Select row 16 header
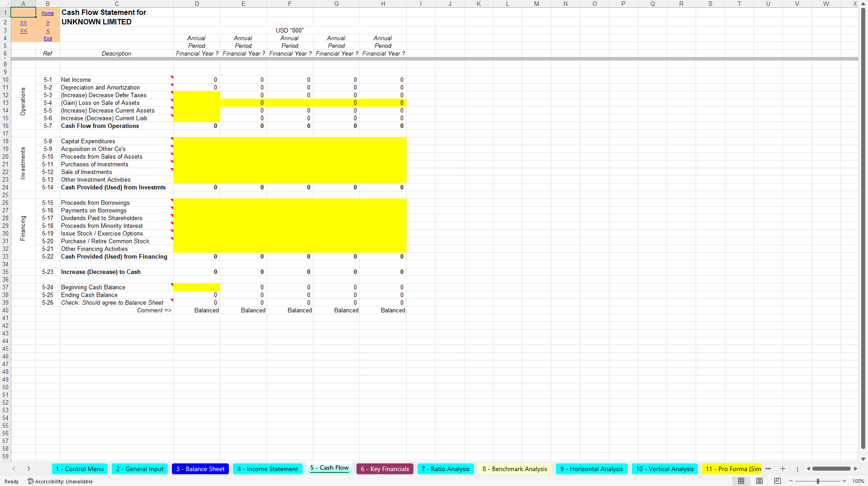Viewport: 868px width, 486px height. pyautogui.click(x=5, y=126)
